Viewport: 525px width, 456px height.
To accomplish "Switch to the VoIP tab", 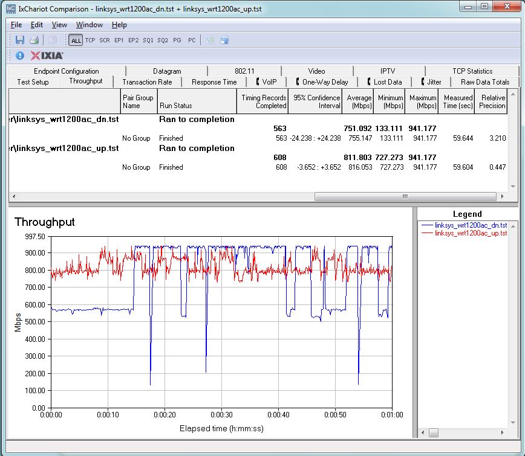I will 267,82.
